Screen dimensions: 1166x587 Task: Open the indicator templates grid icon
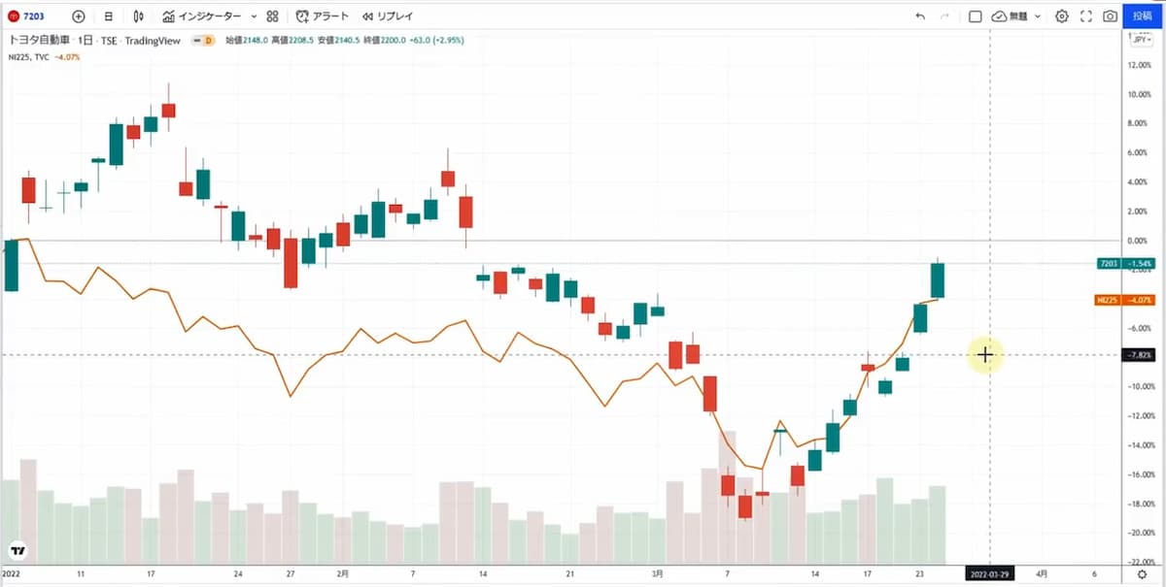[x=272, y=16]
